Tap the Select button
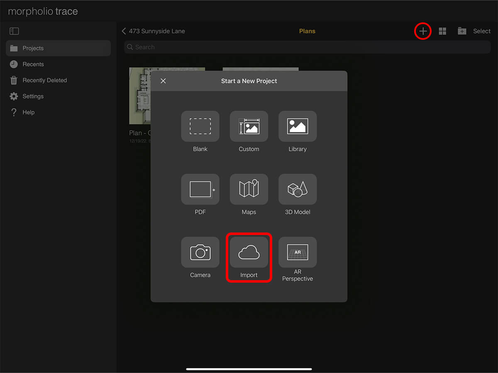 (482, 31)
